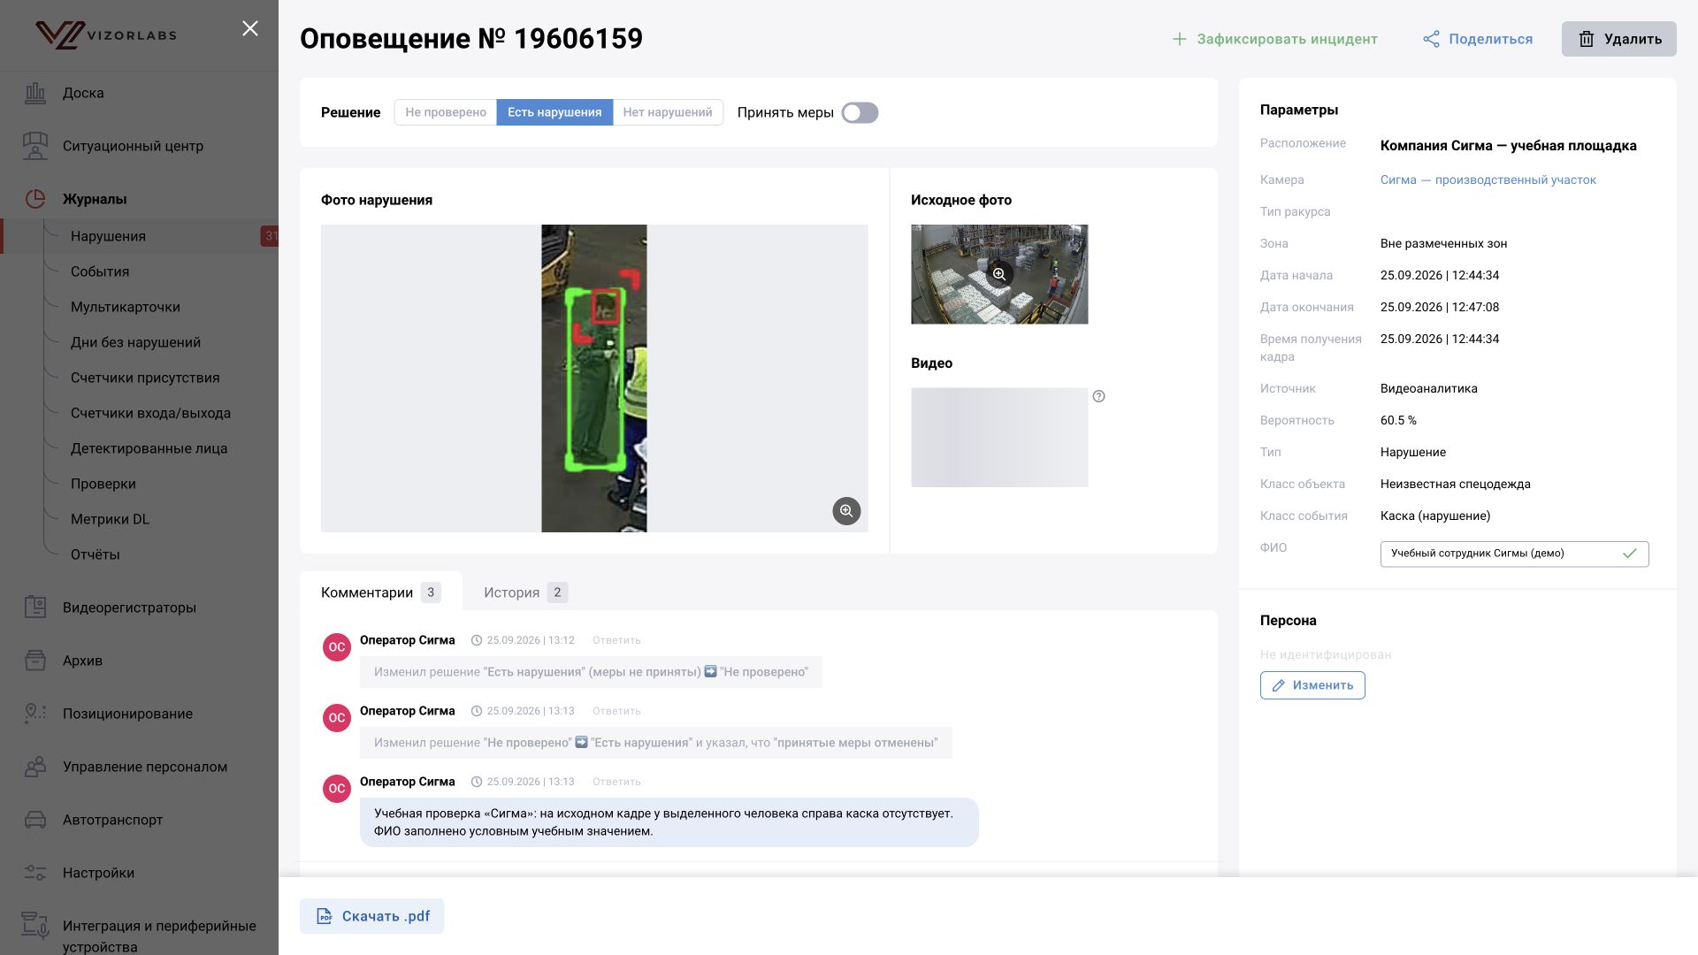Open Счетчики присутствия journal item
This screenshot has height=955, width=1698.
coord(145,378)
